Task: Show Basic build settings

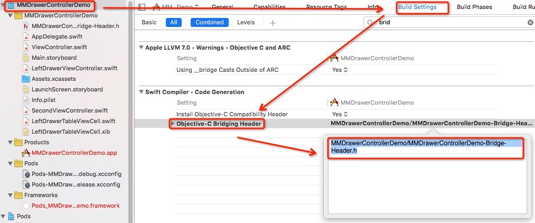Action: tap(149, 22)
